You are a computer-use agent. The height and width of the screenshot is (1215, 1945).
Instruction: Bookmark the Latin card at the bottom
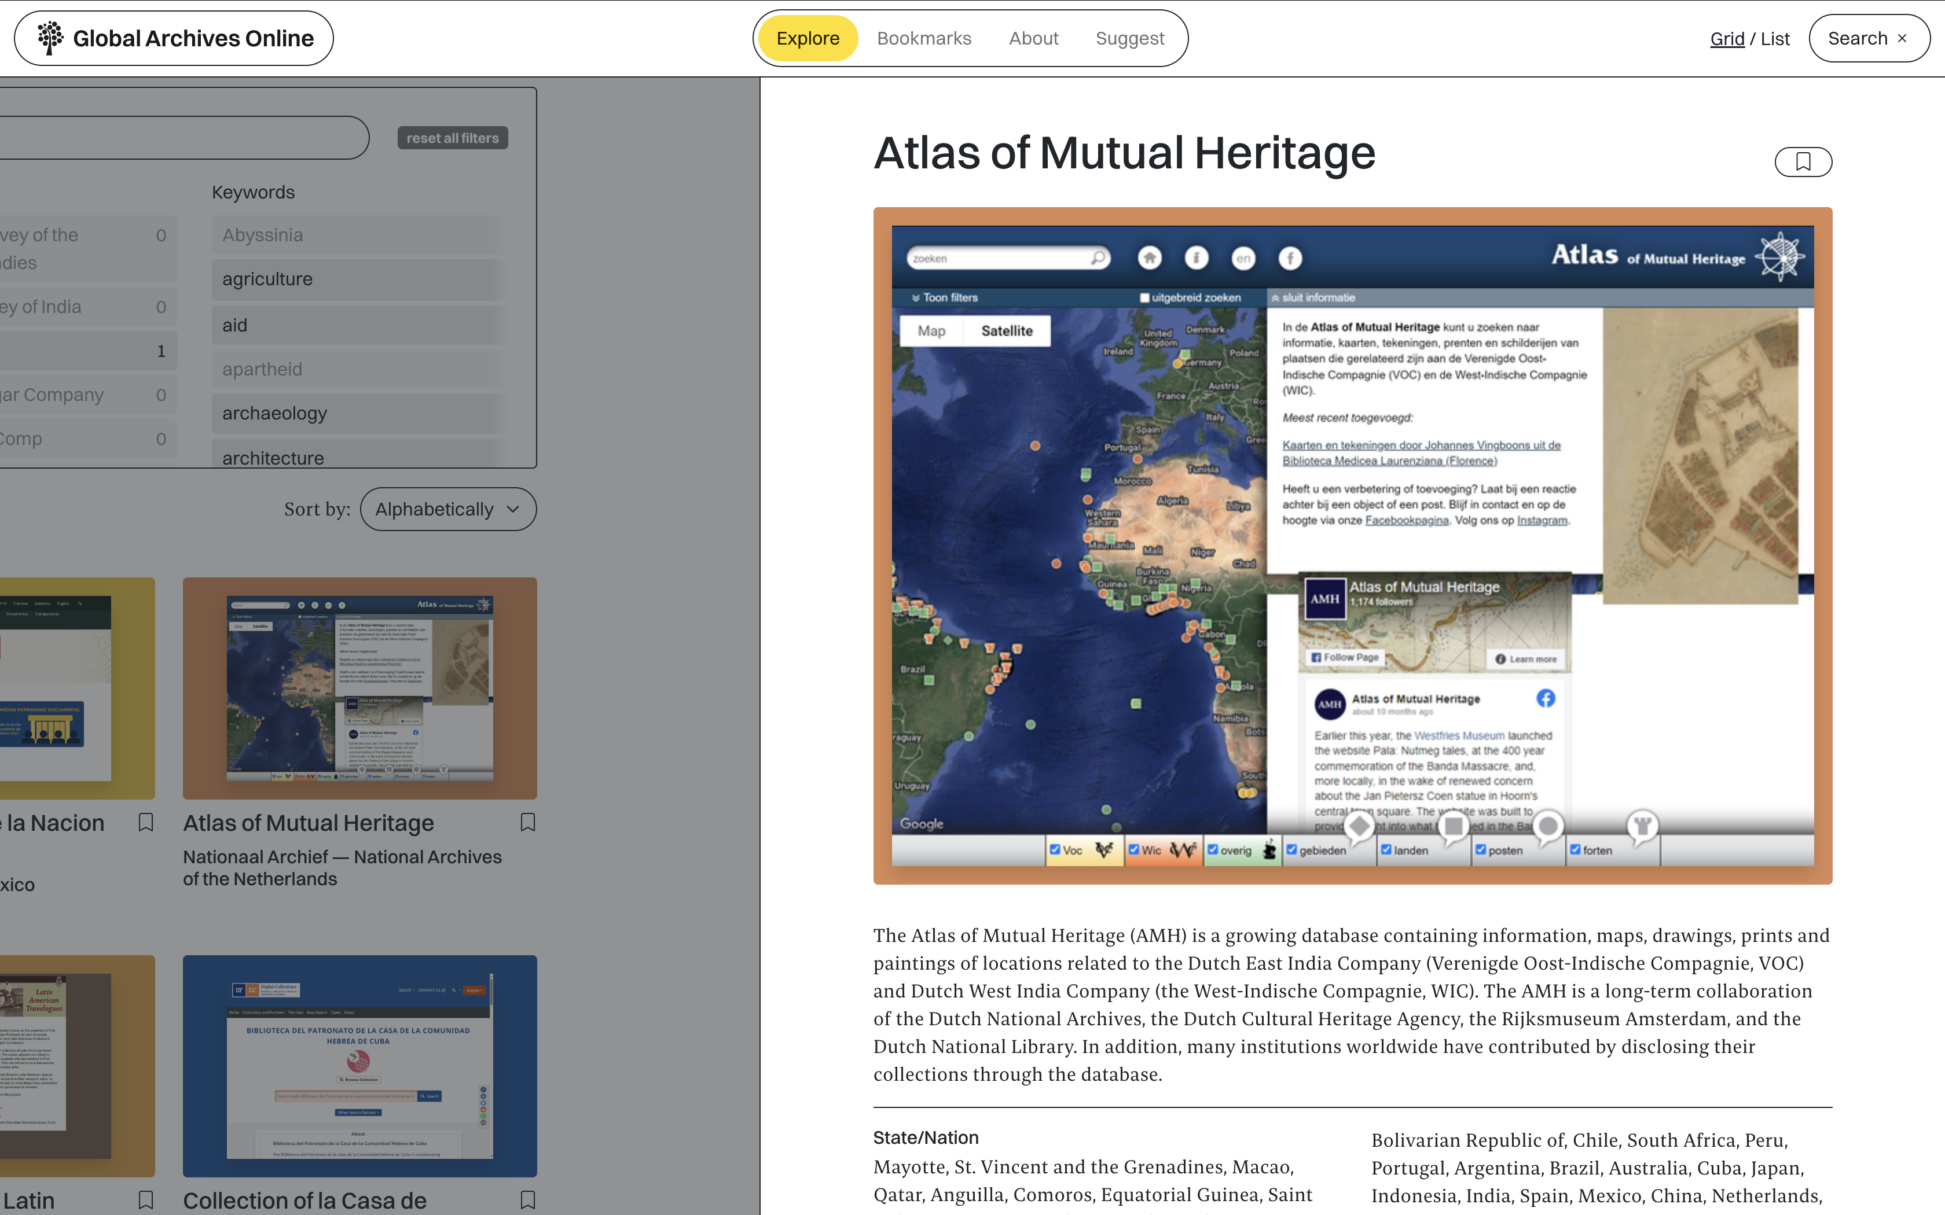[x=145, y=1200]
